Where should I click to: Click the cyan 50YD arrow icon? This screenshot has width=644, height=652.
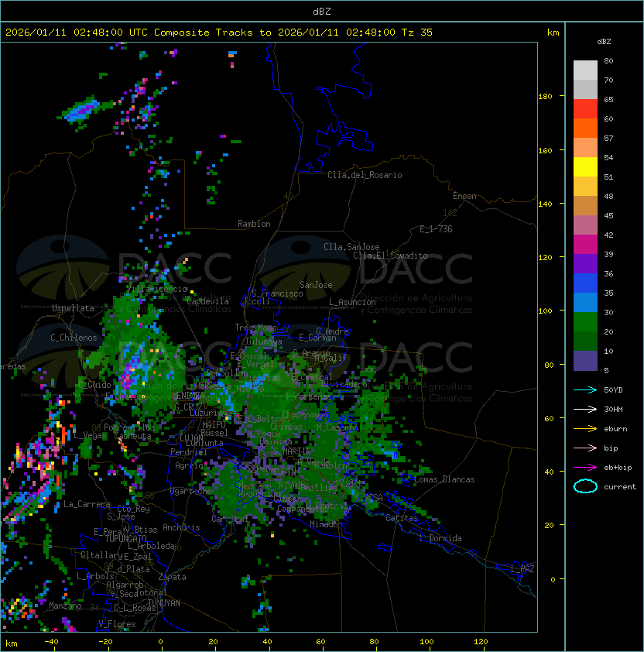pyautogui.click(x=585, y=390)
